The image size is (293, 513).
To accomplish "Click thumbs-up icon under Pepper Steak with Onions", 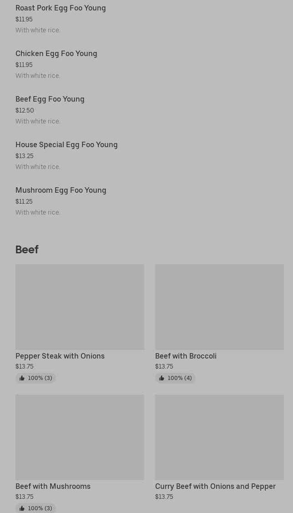I will point(22,378).
